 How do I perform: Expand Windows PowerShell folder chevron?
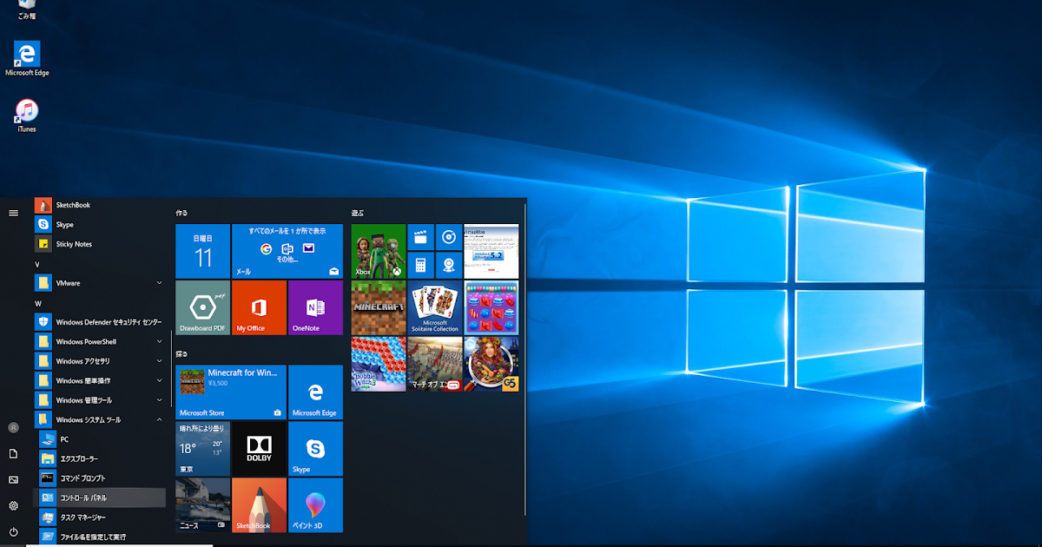pos(159,341)
